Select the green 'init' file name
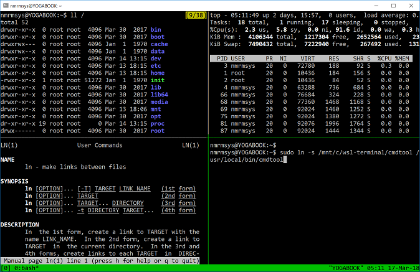The image size is (420, 272). (x=158, y=80)
